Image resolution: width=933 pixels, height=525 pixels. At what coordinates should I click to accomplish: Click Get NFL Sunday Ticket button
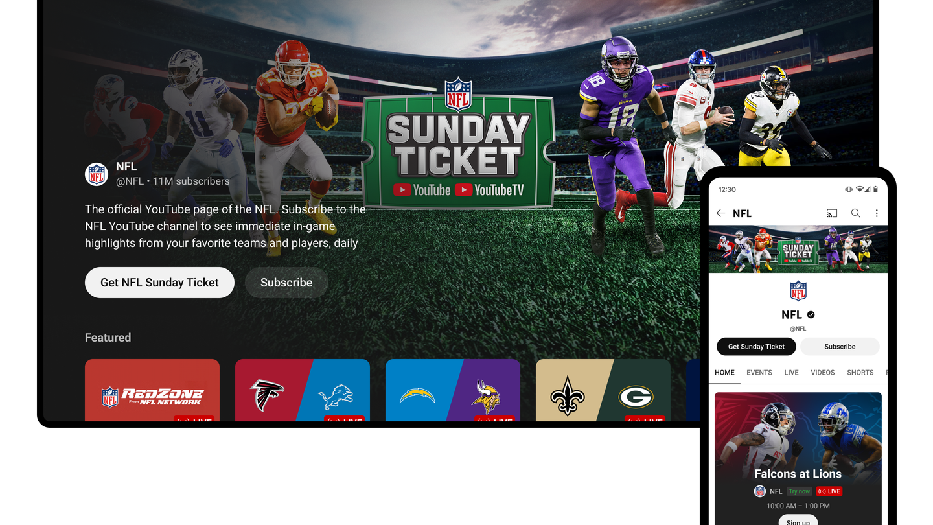(x=159, y=283)
